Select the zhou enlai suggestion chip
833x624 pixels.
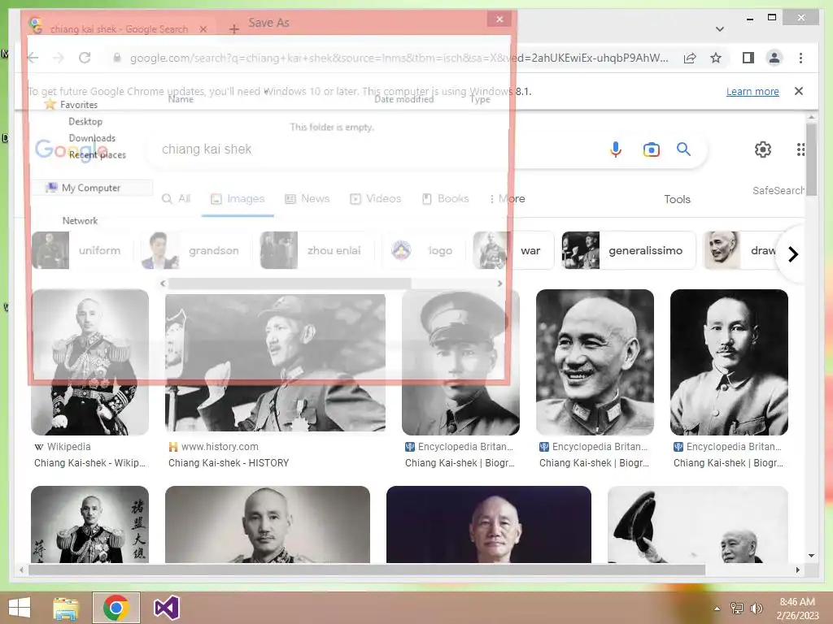pyautogui.click(x=316, y=250)
